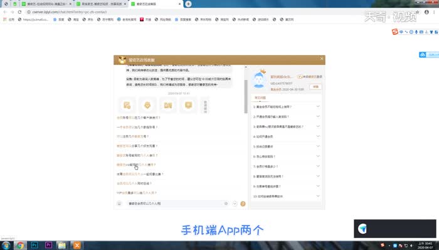
Task: Open the Chrome profile icon
Action: pyautogui.click(x=426, y=12)
